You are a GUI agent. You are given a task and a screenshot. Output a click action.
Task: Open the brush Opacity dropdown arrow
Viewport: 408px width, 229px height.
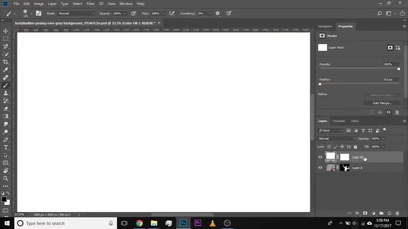coord(125,13)
